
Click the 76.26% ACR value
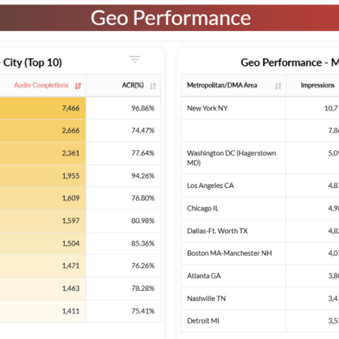(x=143, y=266)
